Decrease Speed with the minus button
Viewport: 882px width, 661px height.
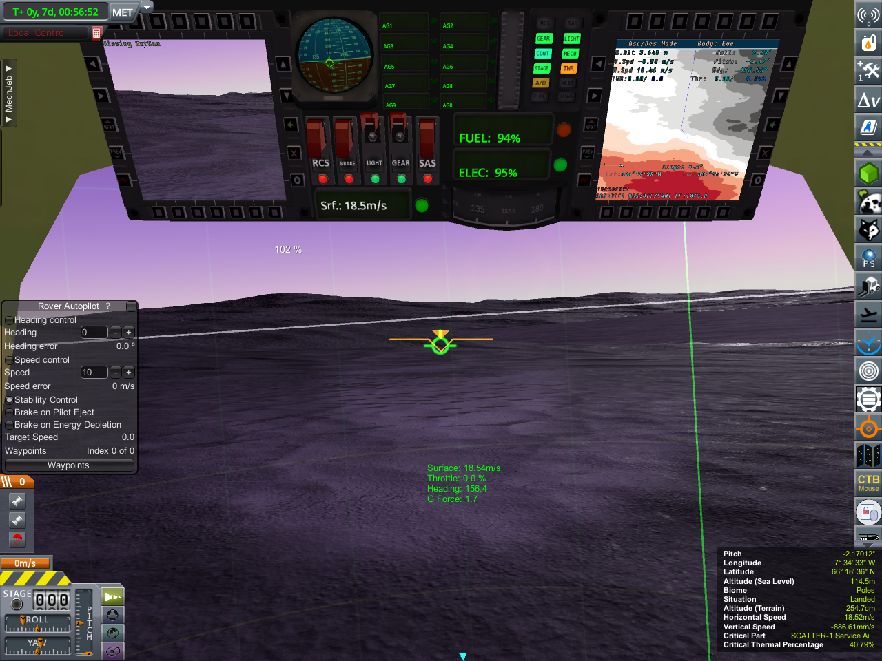(x=116, y=373)
